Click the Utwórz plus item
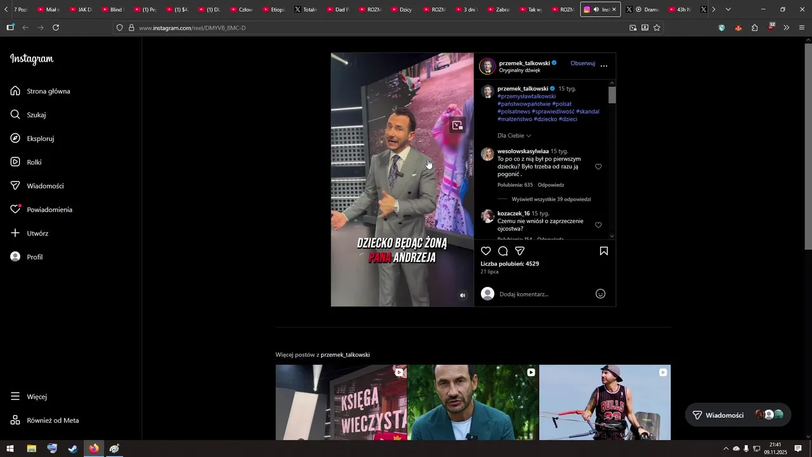Screen dimensions: 812x457 29,234
